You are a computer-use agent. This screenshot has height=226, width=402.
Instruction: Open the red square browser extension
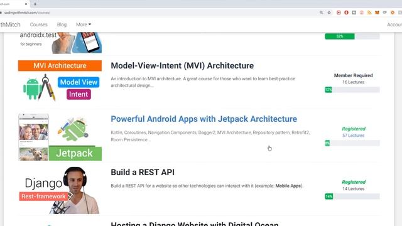(x=339, y=13)
